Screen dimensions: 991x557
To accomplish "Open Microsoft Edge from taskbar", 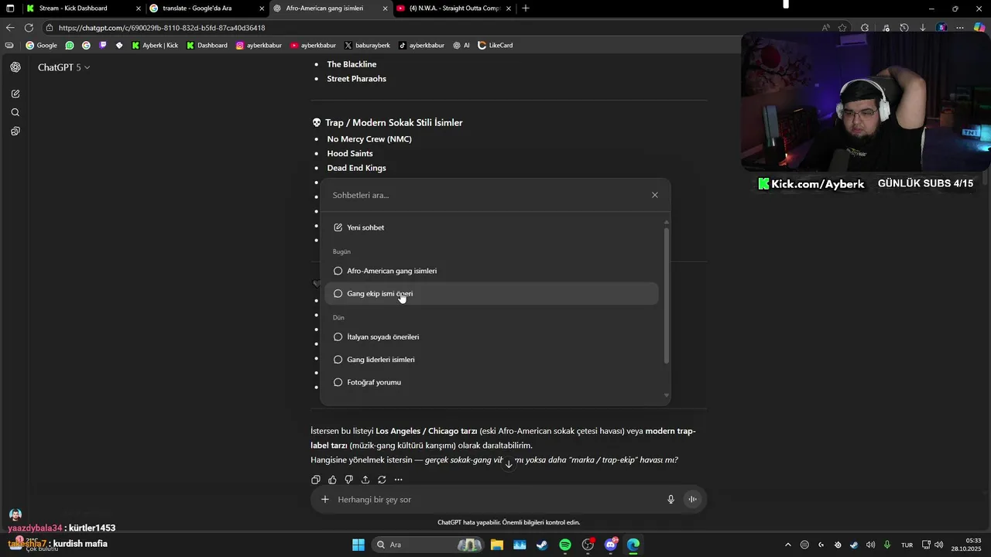I will (633, 545).
